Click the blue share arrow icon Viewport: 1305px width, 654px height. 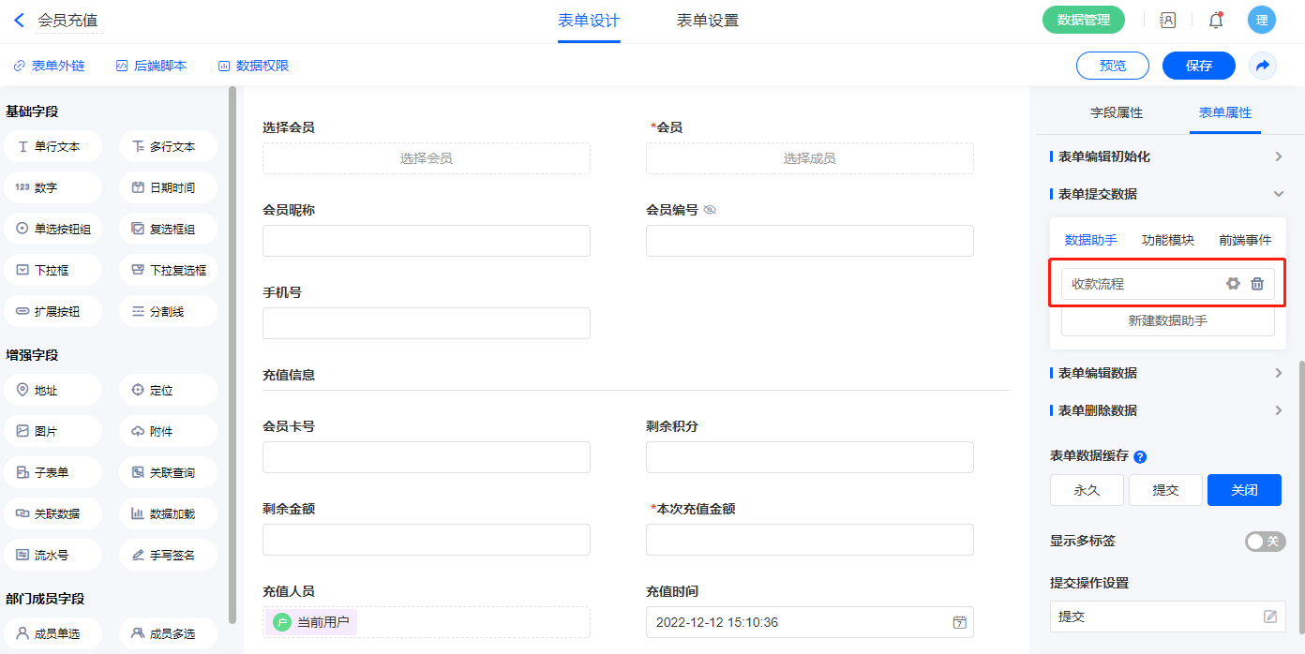click(1263, 66)
